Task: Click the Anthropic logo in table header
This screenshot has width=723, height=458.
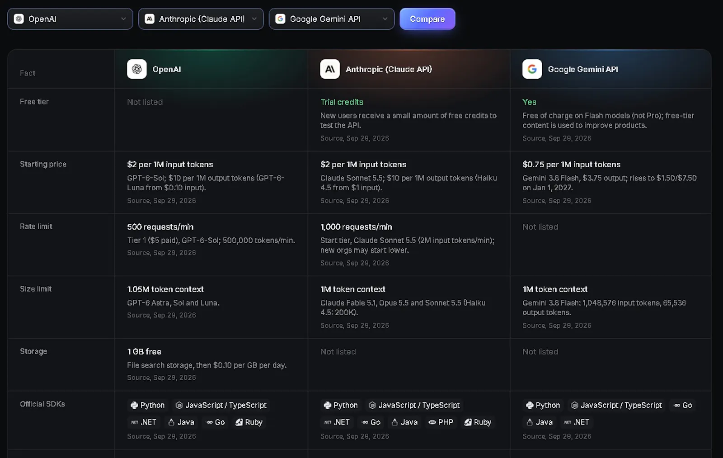Action: click(x=330, y=69)
